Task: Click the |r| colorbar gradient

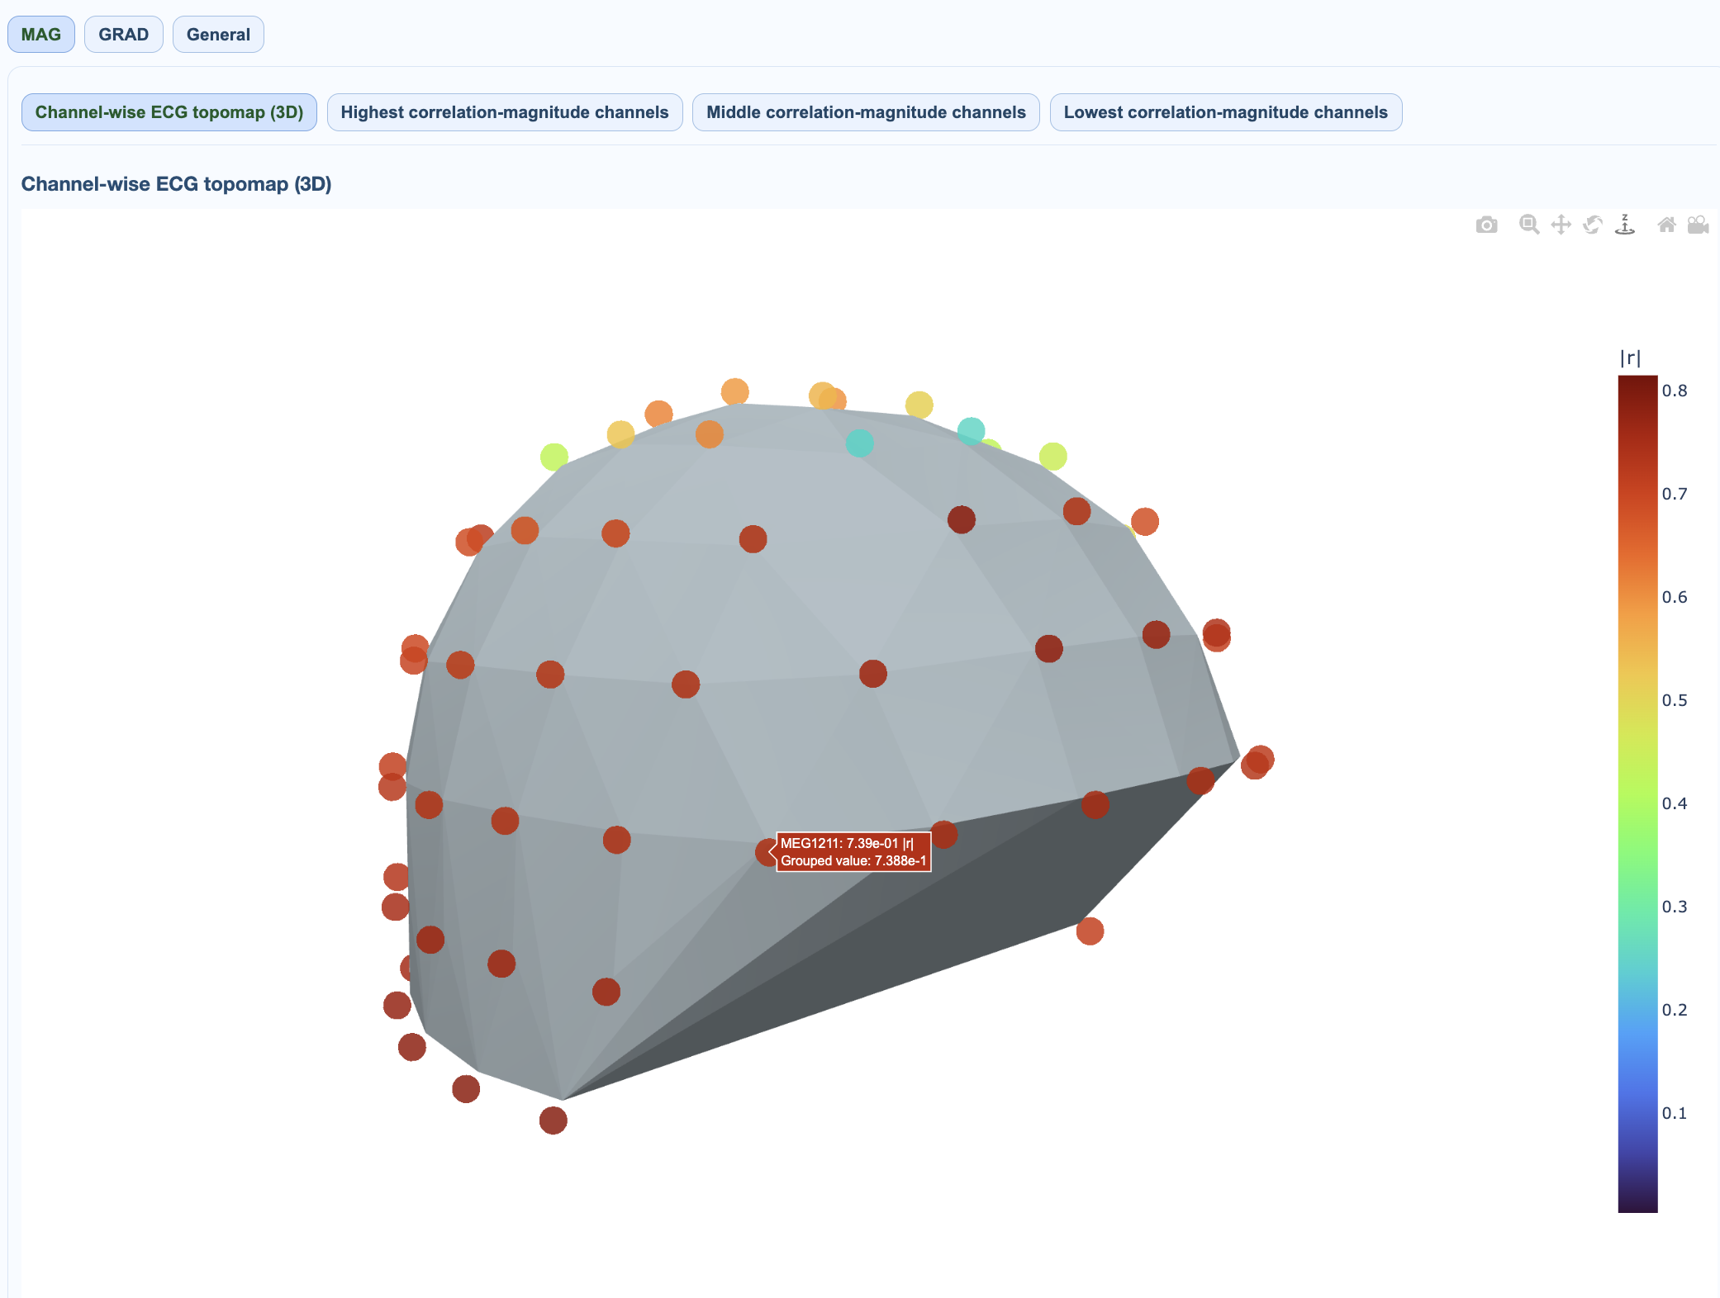Action: [1637, 793]
